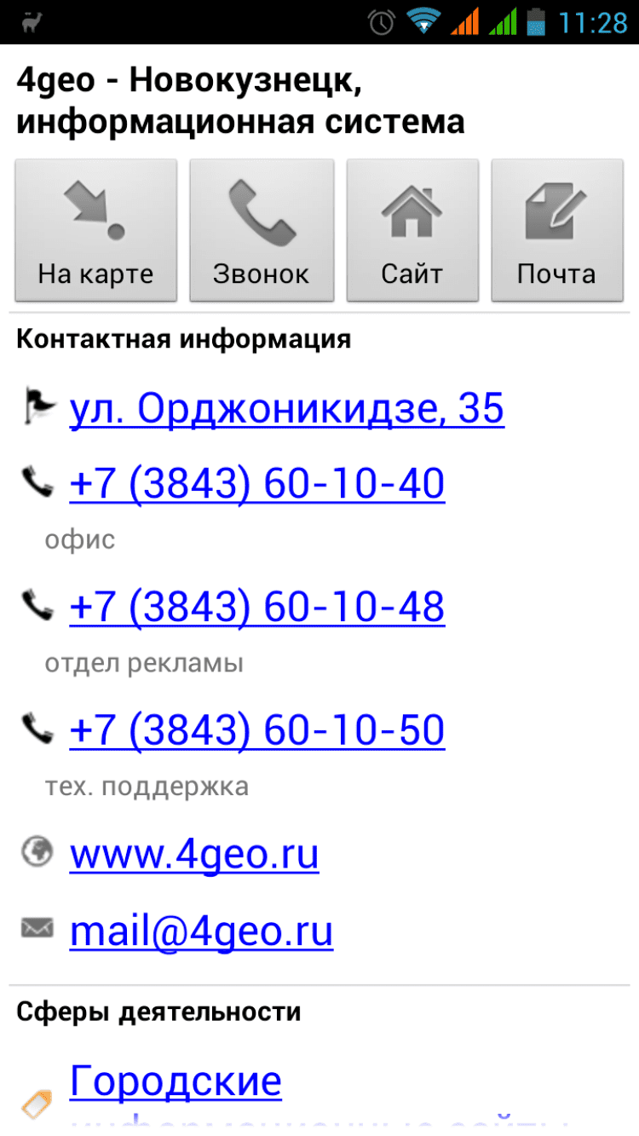Call office number ending 60-10-40
Image resolution: width=639 pixels, height=1136 pixels.
pos(257,484)
